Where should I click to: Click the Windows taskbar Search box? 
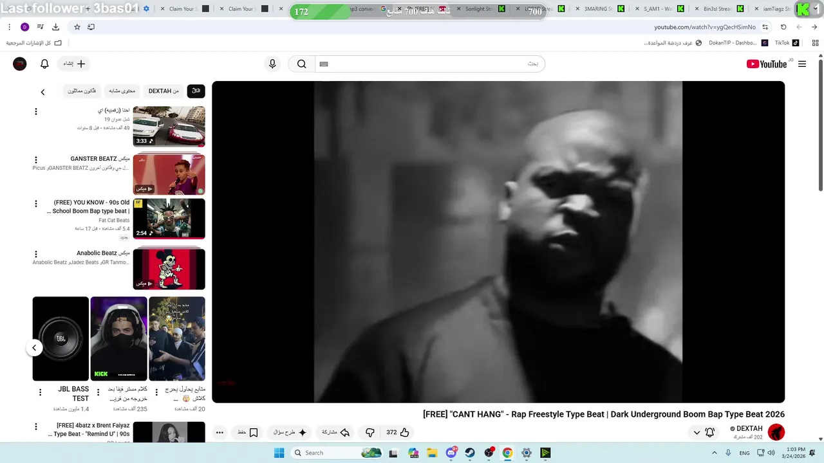pos(337,453)
